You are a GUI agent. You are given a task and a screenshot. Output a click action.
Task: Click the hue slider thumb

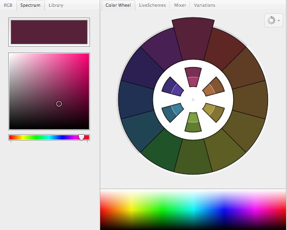81,138
